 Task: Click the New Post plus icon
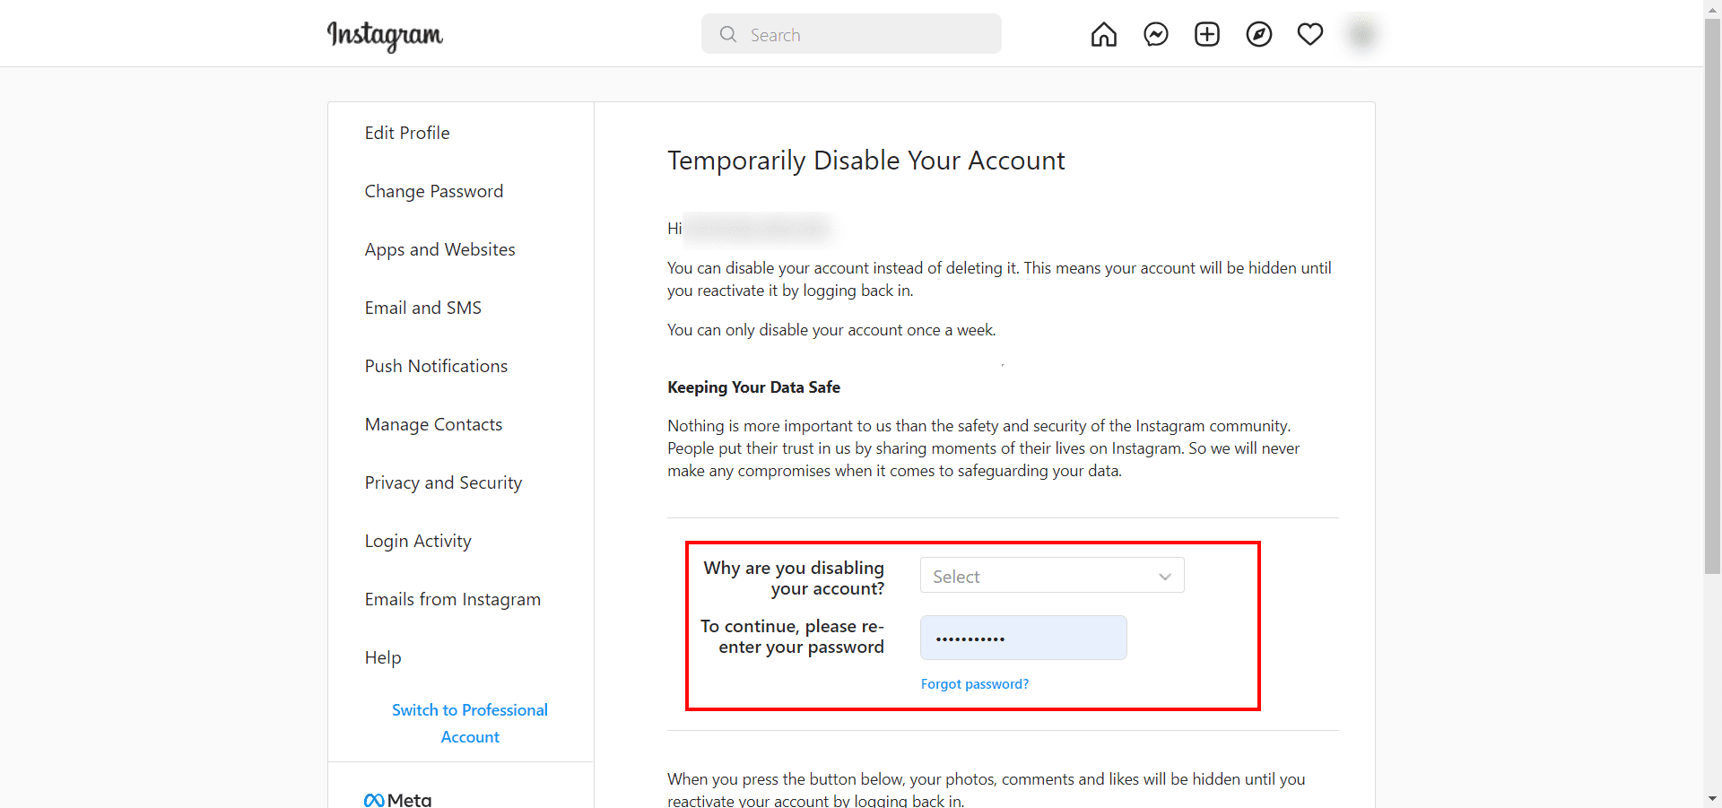coord(1206,35)
